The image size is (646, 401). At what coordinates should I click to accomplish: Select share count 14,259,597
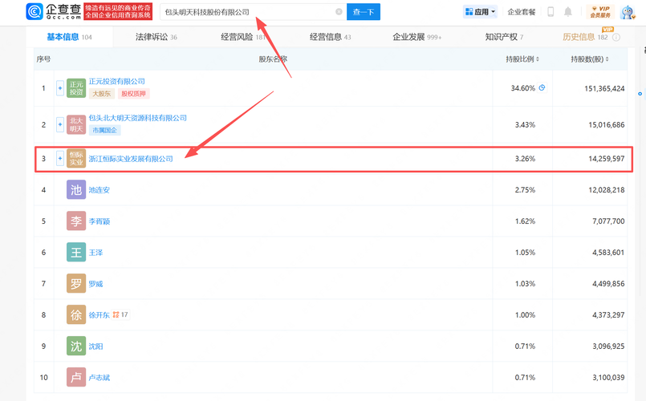point(607,159)
